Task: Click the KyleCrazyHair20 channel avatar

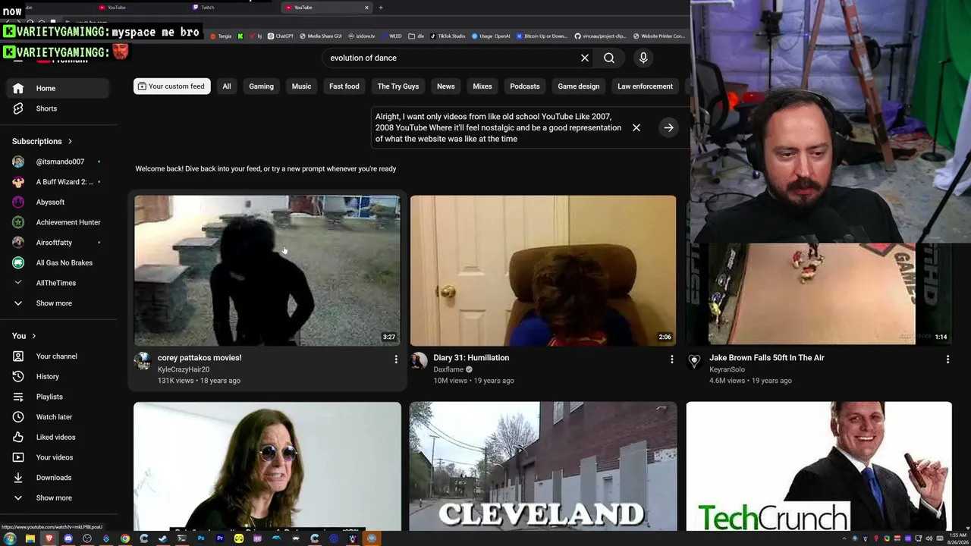Action: 143,361
